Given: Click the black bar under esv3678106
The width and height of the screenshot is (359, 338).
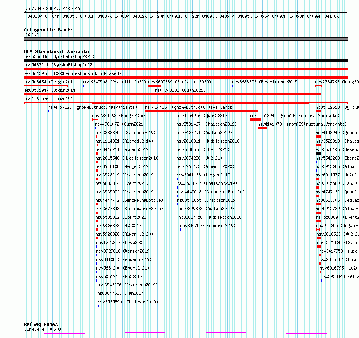Looking at the screenshot, I should tap(319, 153).
